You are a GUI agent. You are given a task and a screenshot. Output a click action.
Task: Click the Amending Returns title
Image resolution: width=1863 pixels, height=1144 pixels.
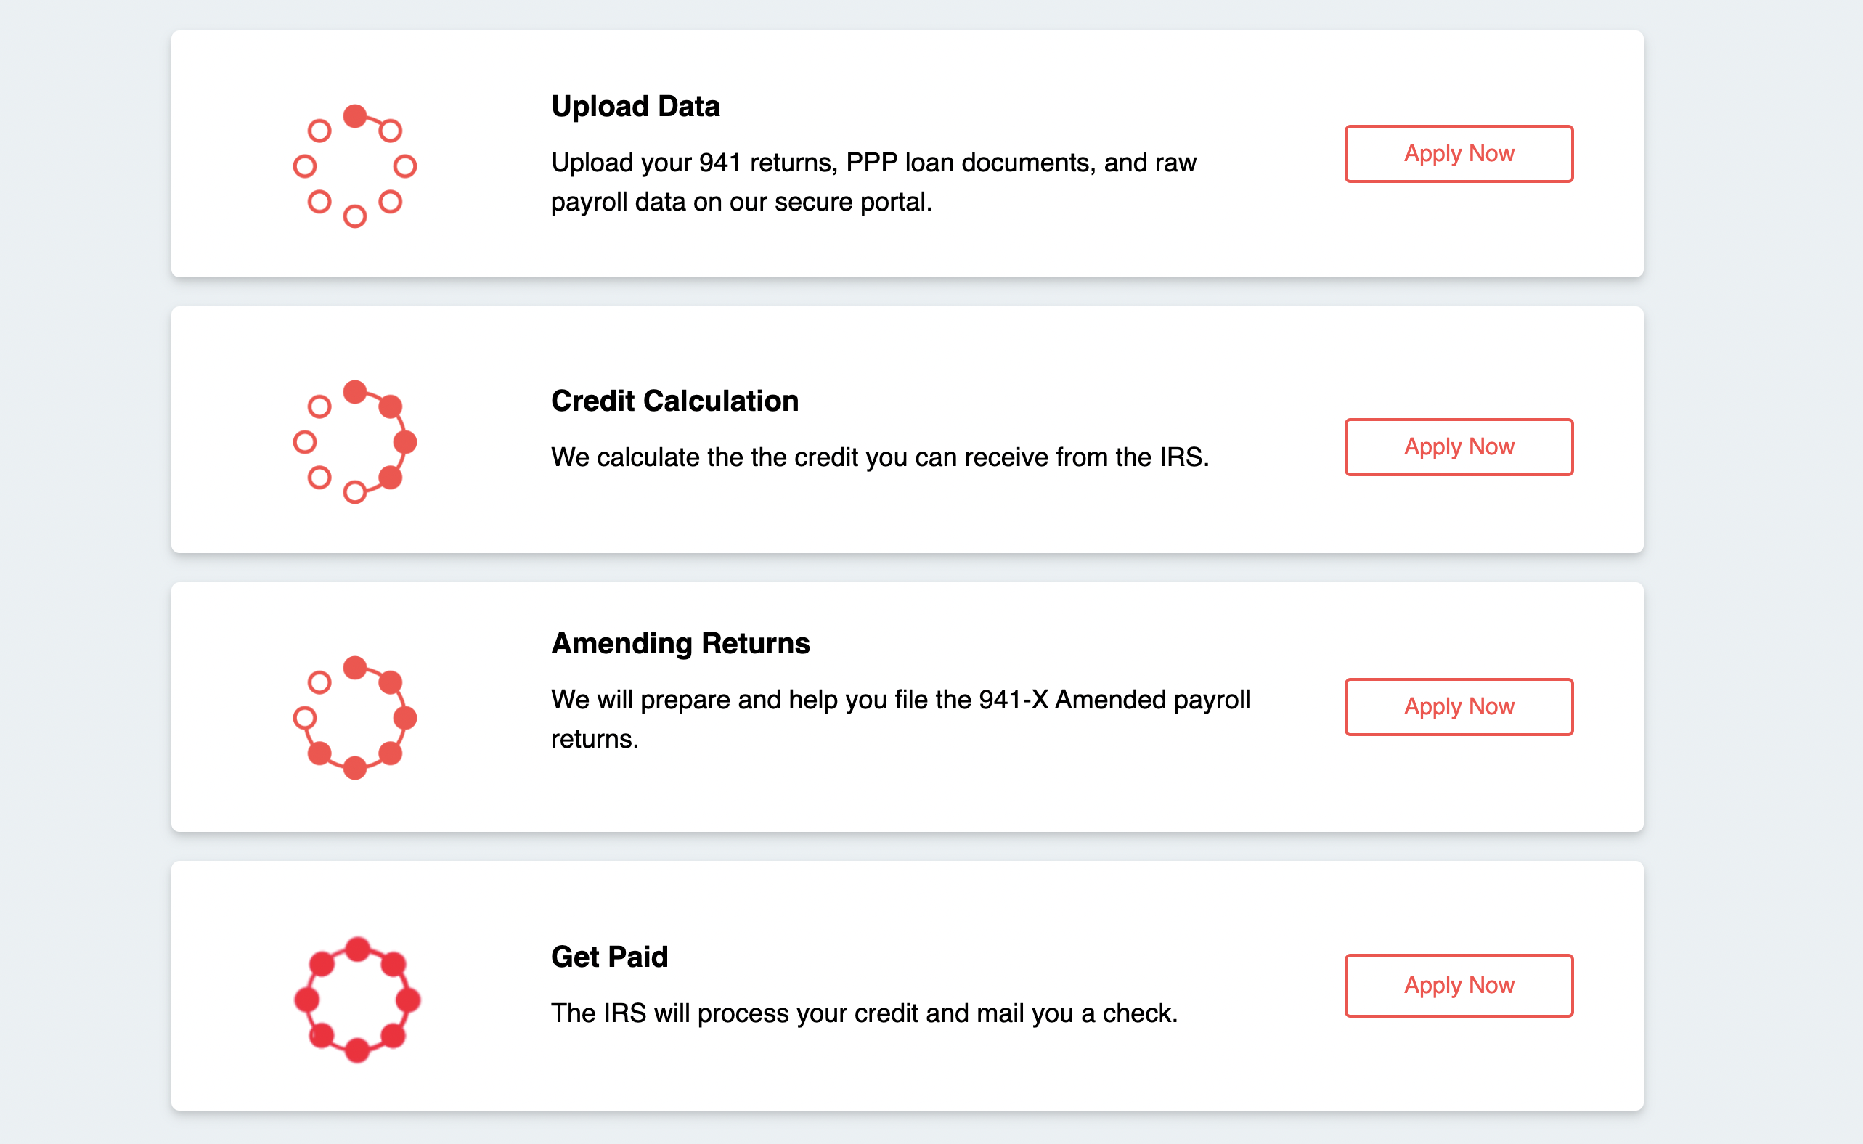[680, 643]
